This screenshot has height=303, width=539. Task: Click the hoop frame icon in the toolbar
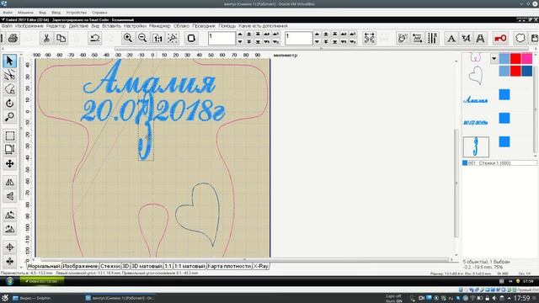coord(191,38)
